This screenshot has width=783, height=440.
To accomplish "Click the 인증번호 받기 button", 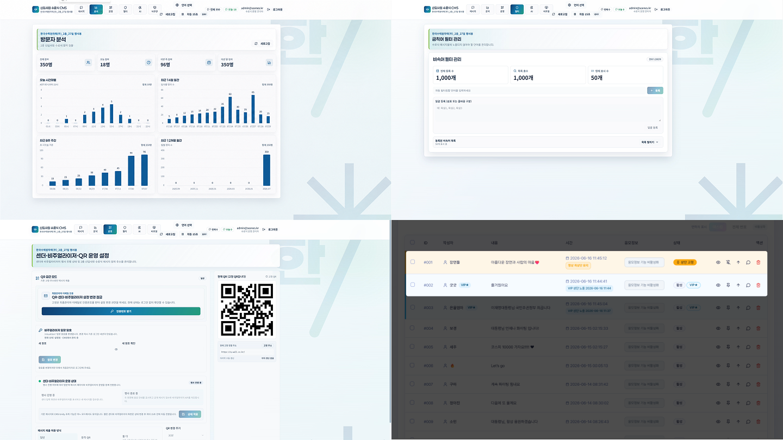I will tap(121, 311).
